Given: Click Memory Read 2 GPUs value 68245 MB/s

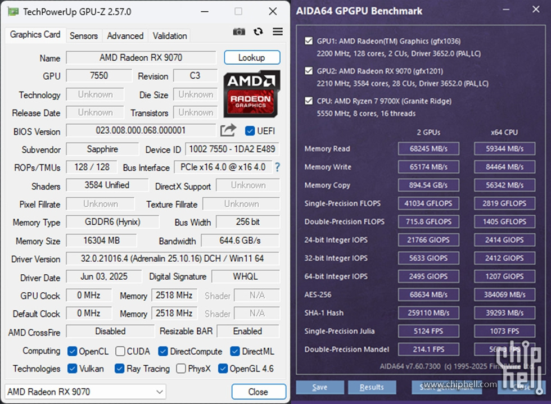Looking at the screenshot, I should pyautogui.click(x=428, y=148).
